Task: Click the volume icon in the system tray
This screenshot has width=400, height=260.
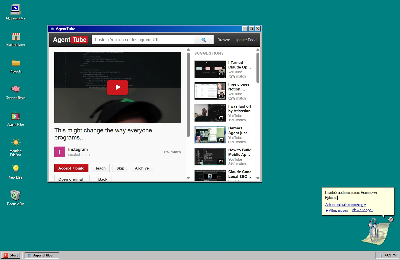Action: (x=380, y=255)
